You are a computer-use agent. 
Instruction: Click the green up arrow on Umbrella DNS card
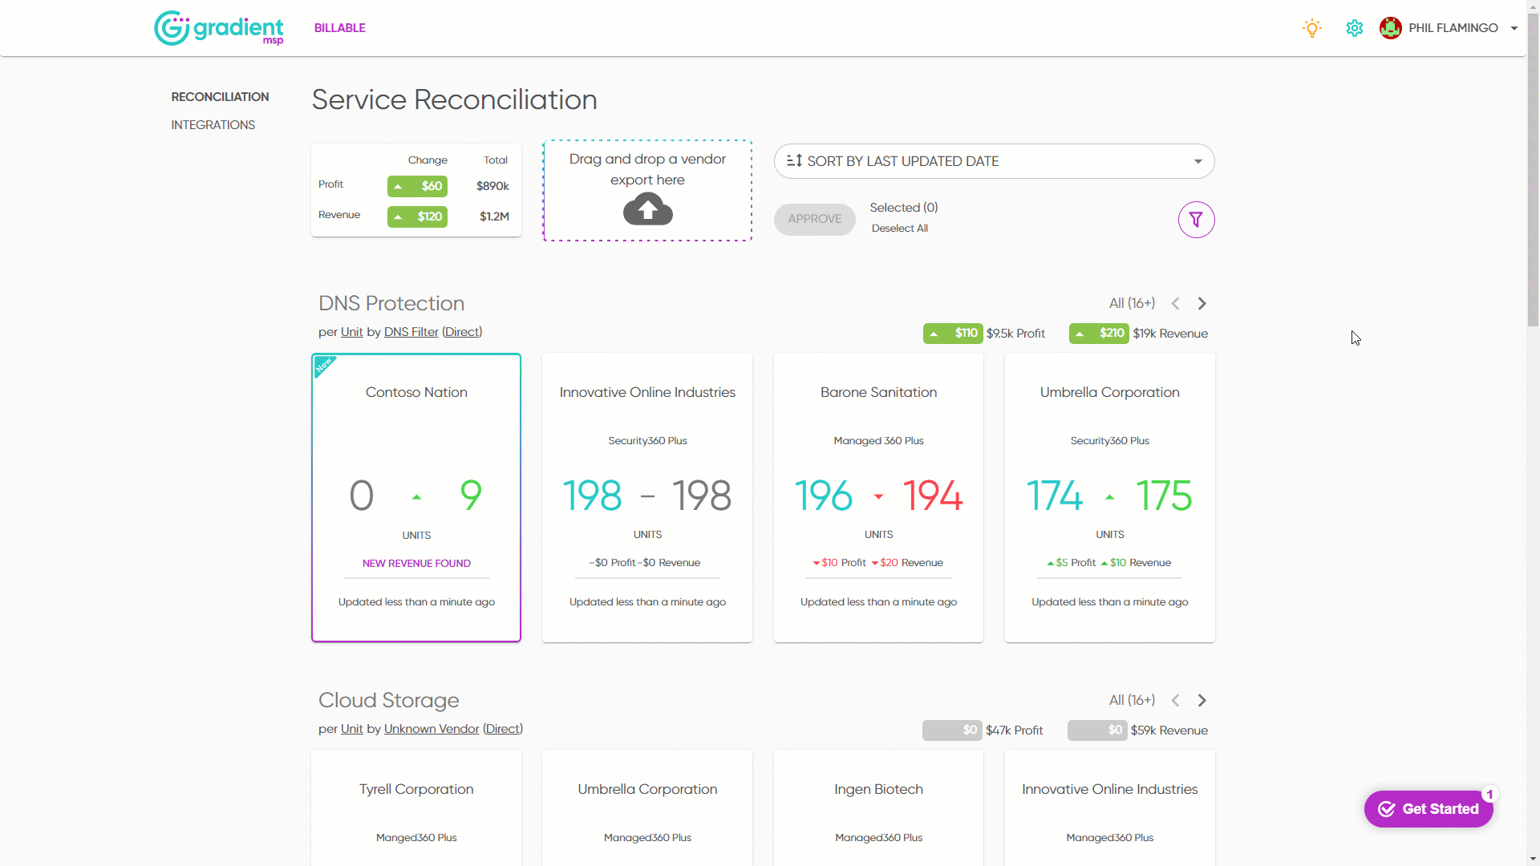[1109, 497]
